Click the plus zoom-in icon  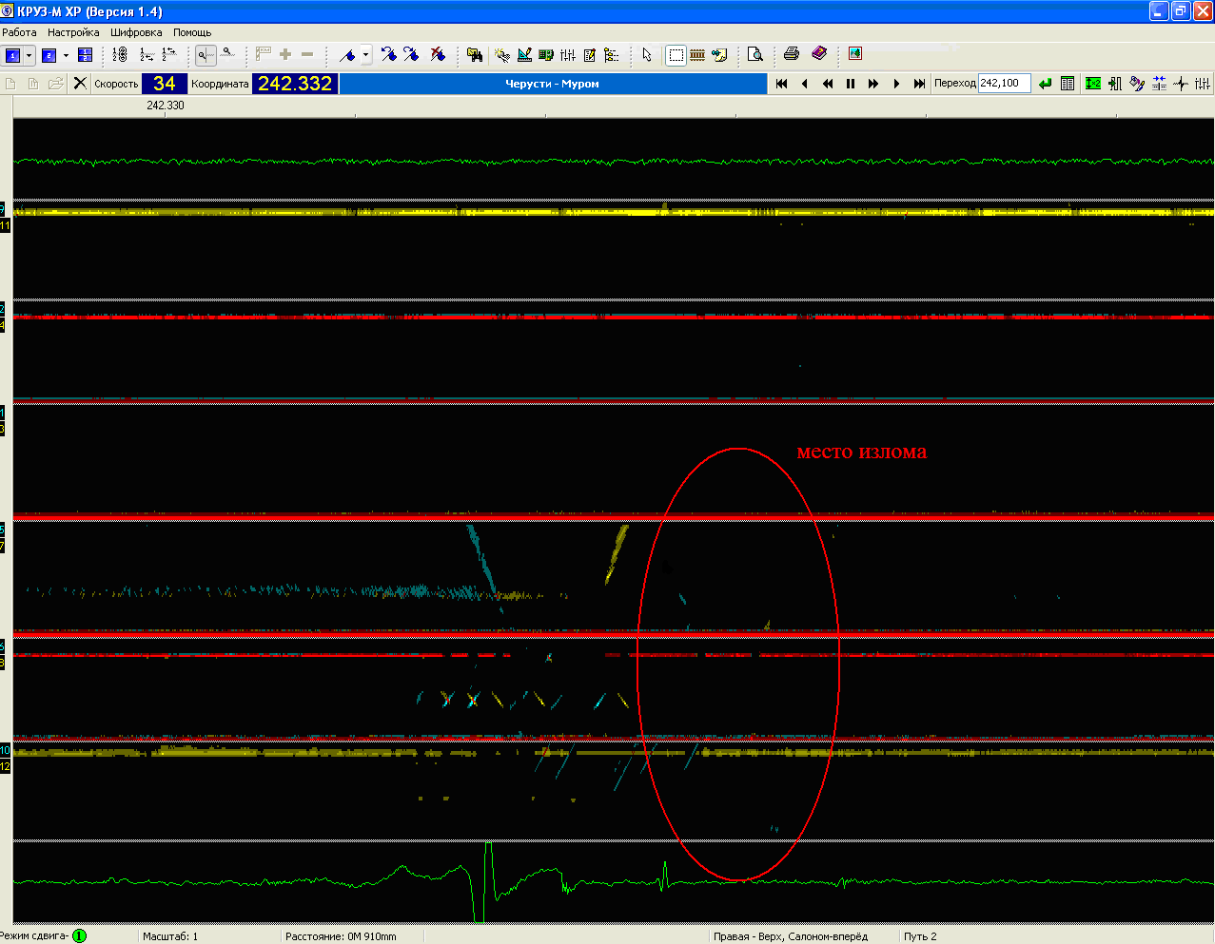click(x=285, y=55)
